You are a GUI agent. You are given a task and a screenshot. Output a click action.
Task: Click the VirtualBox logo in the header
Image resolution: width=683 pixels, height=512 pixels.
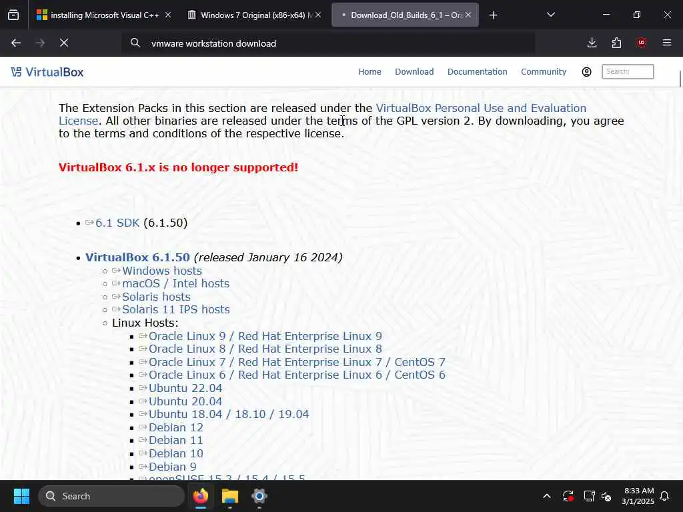coord(47,72)
